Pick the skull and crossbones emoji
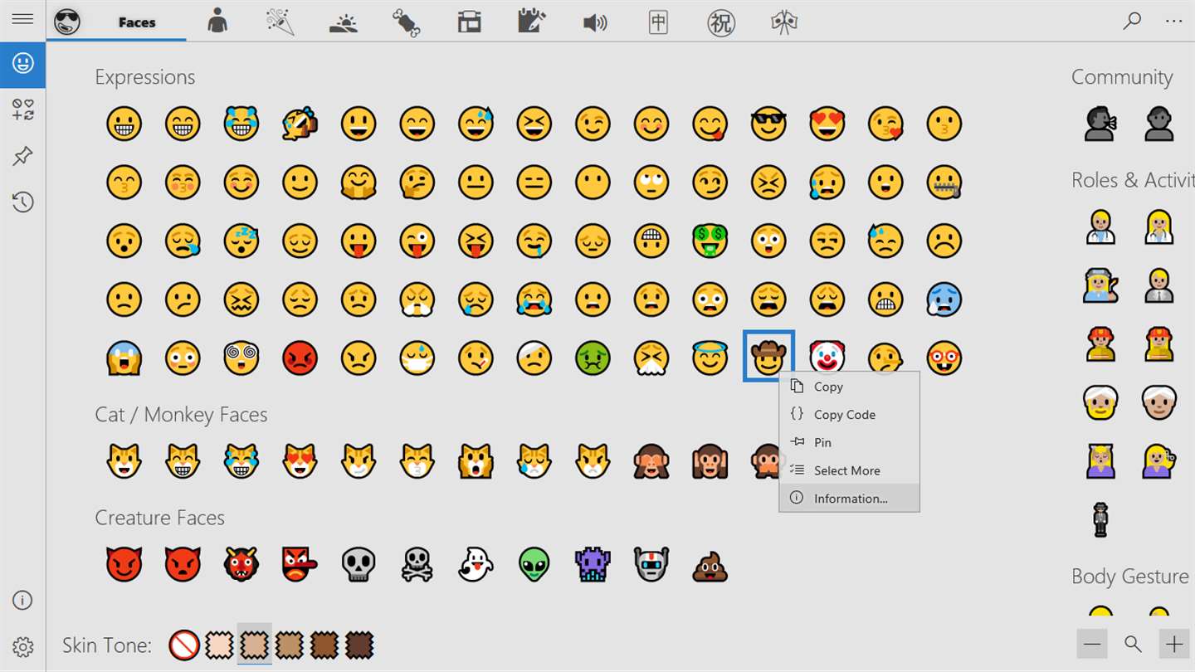1195x672 pixels. pyautogui.click(x=417, y=564)
